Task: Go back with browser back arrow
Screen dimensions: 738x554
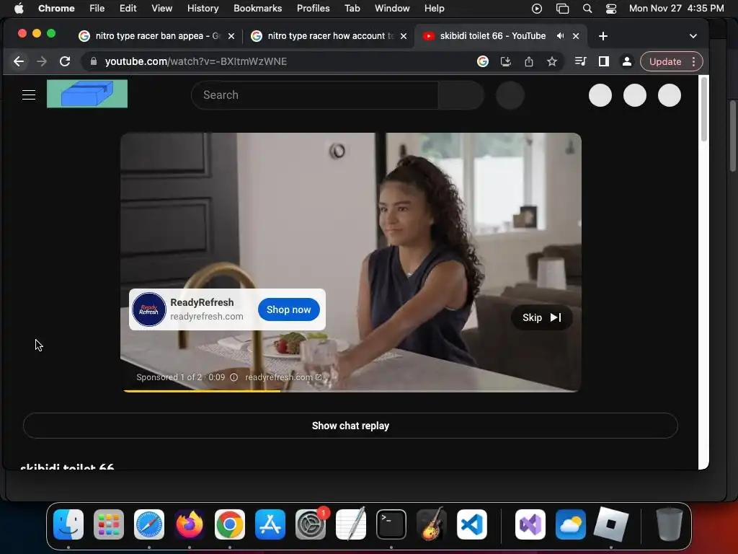Action: [x=18, y=62]
